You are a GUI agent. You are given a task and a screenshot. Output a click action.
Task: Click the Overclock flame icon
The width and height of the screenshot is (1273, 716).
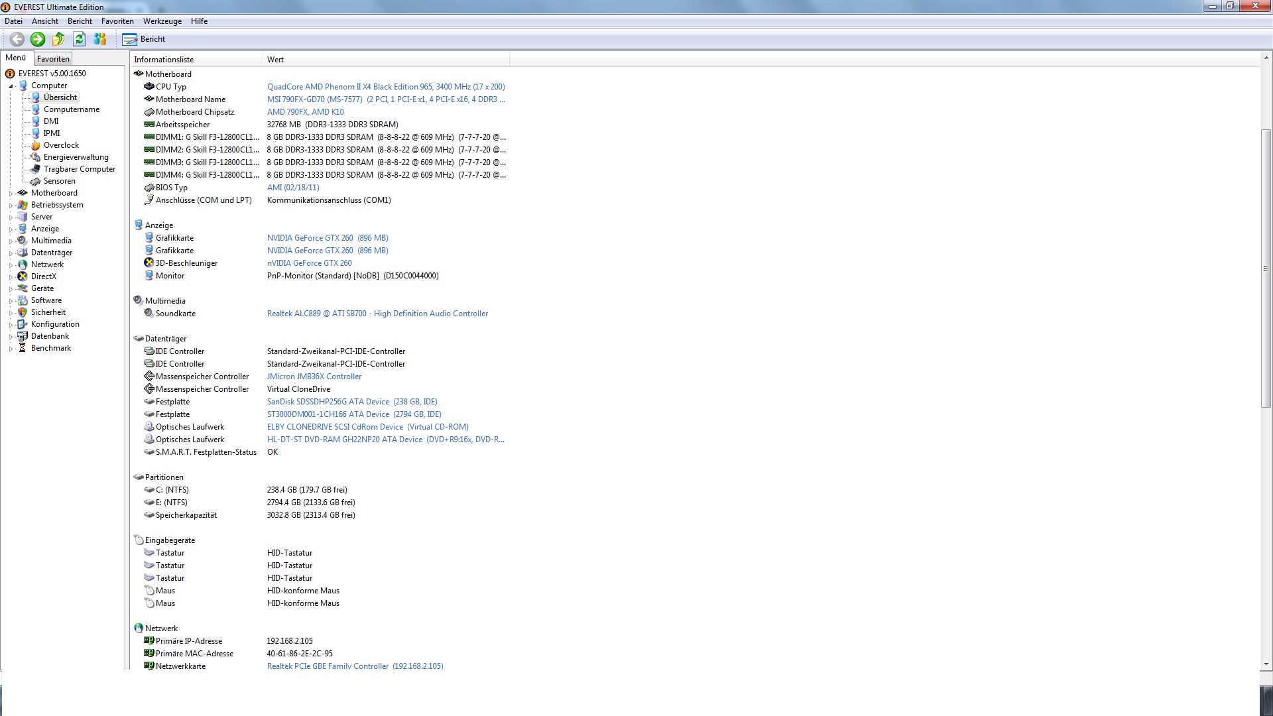pyautogui.click(x=36, y=145)
